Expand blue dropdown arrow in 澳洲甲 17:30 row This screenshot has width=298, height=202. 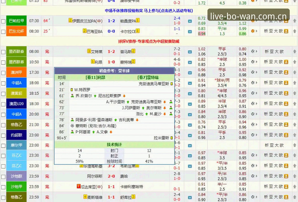[x=190, y=73]
